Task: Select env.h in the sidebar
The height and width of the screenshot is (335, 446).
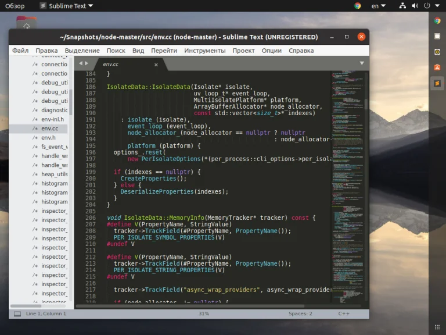Action: click(48, 138)
